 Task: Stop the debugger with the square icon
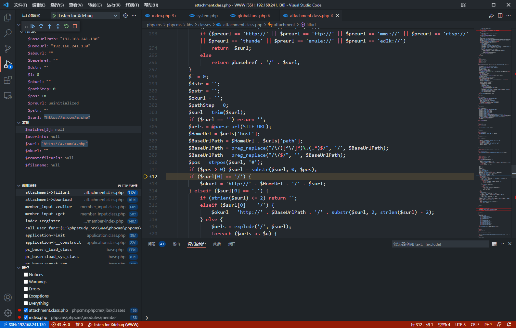tap(75, 26)
